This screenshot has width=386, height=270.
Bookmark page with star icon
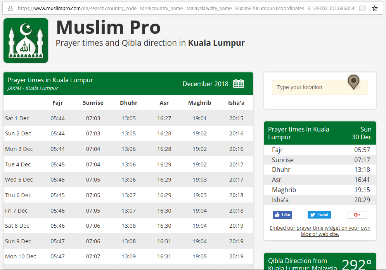(375, 9)
